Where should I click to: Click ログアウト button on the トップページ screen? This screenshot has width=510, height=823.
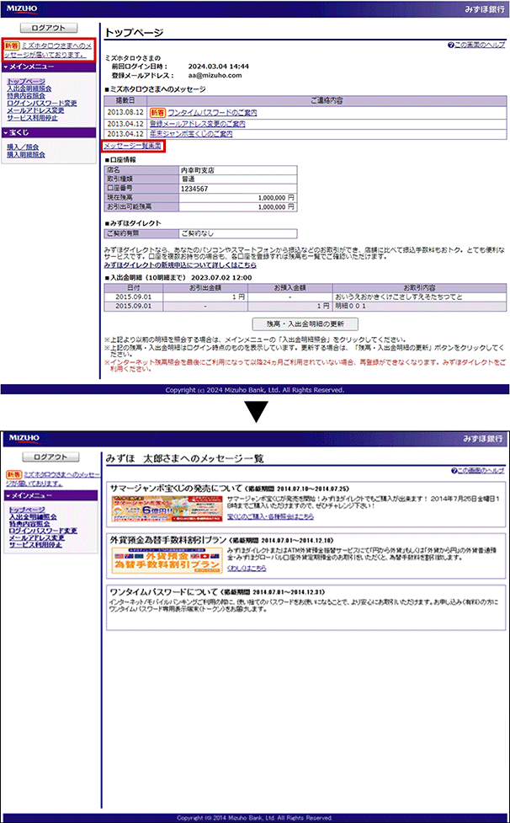click(x=48, y=28)
